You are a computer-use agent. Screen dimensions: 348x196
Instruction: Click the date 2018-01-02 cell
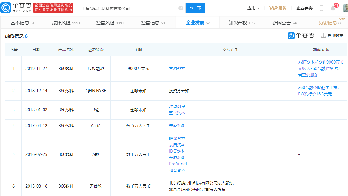tap(36, 110)
